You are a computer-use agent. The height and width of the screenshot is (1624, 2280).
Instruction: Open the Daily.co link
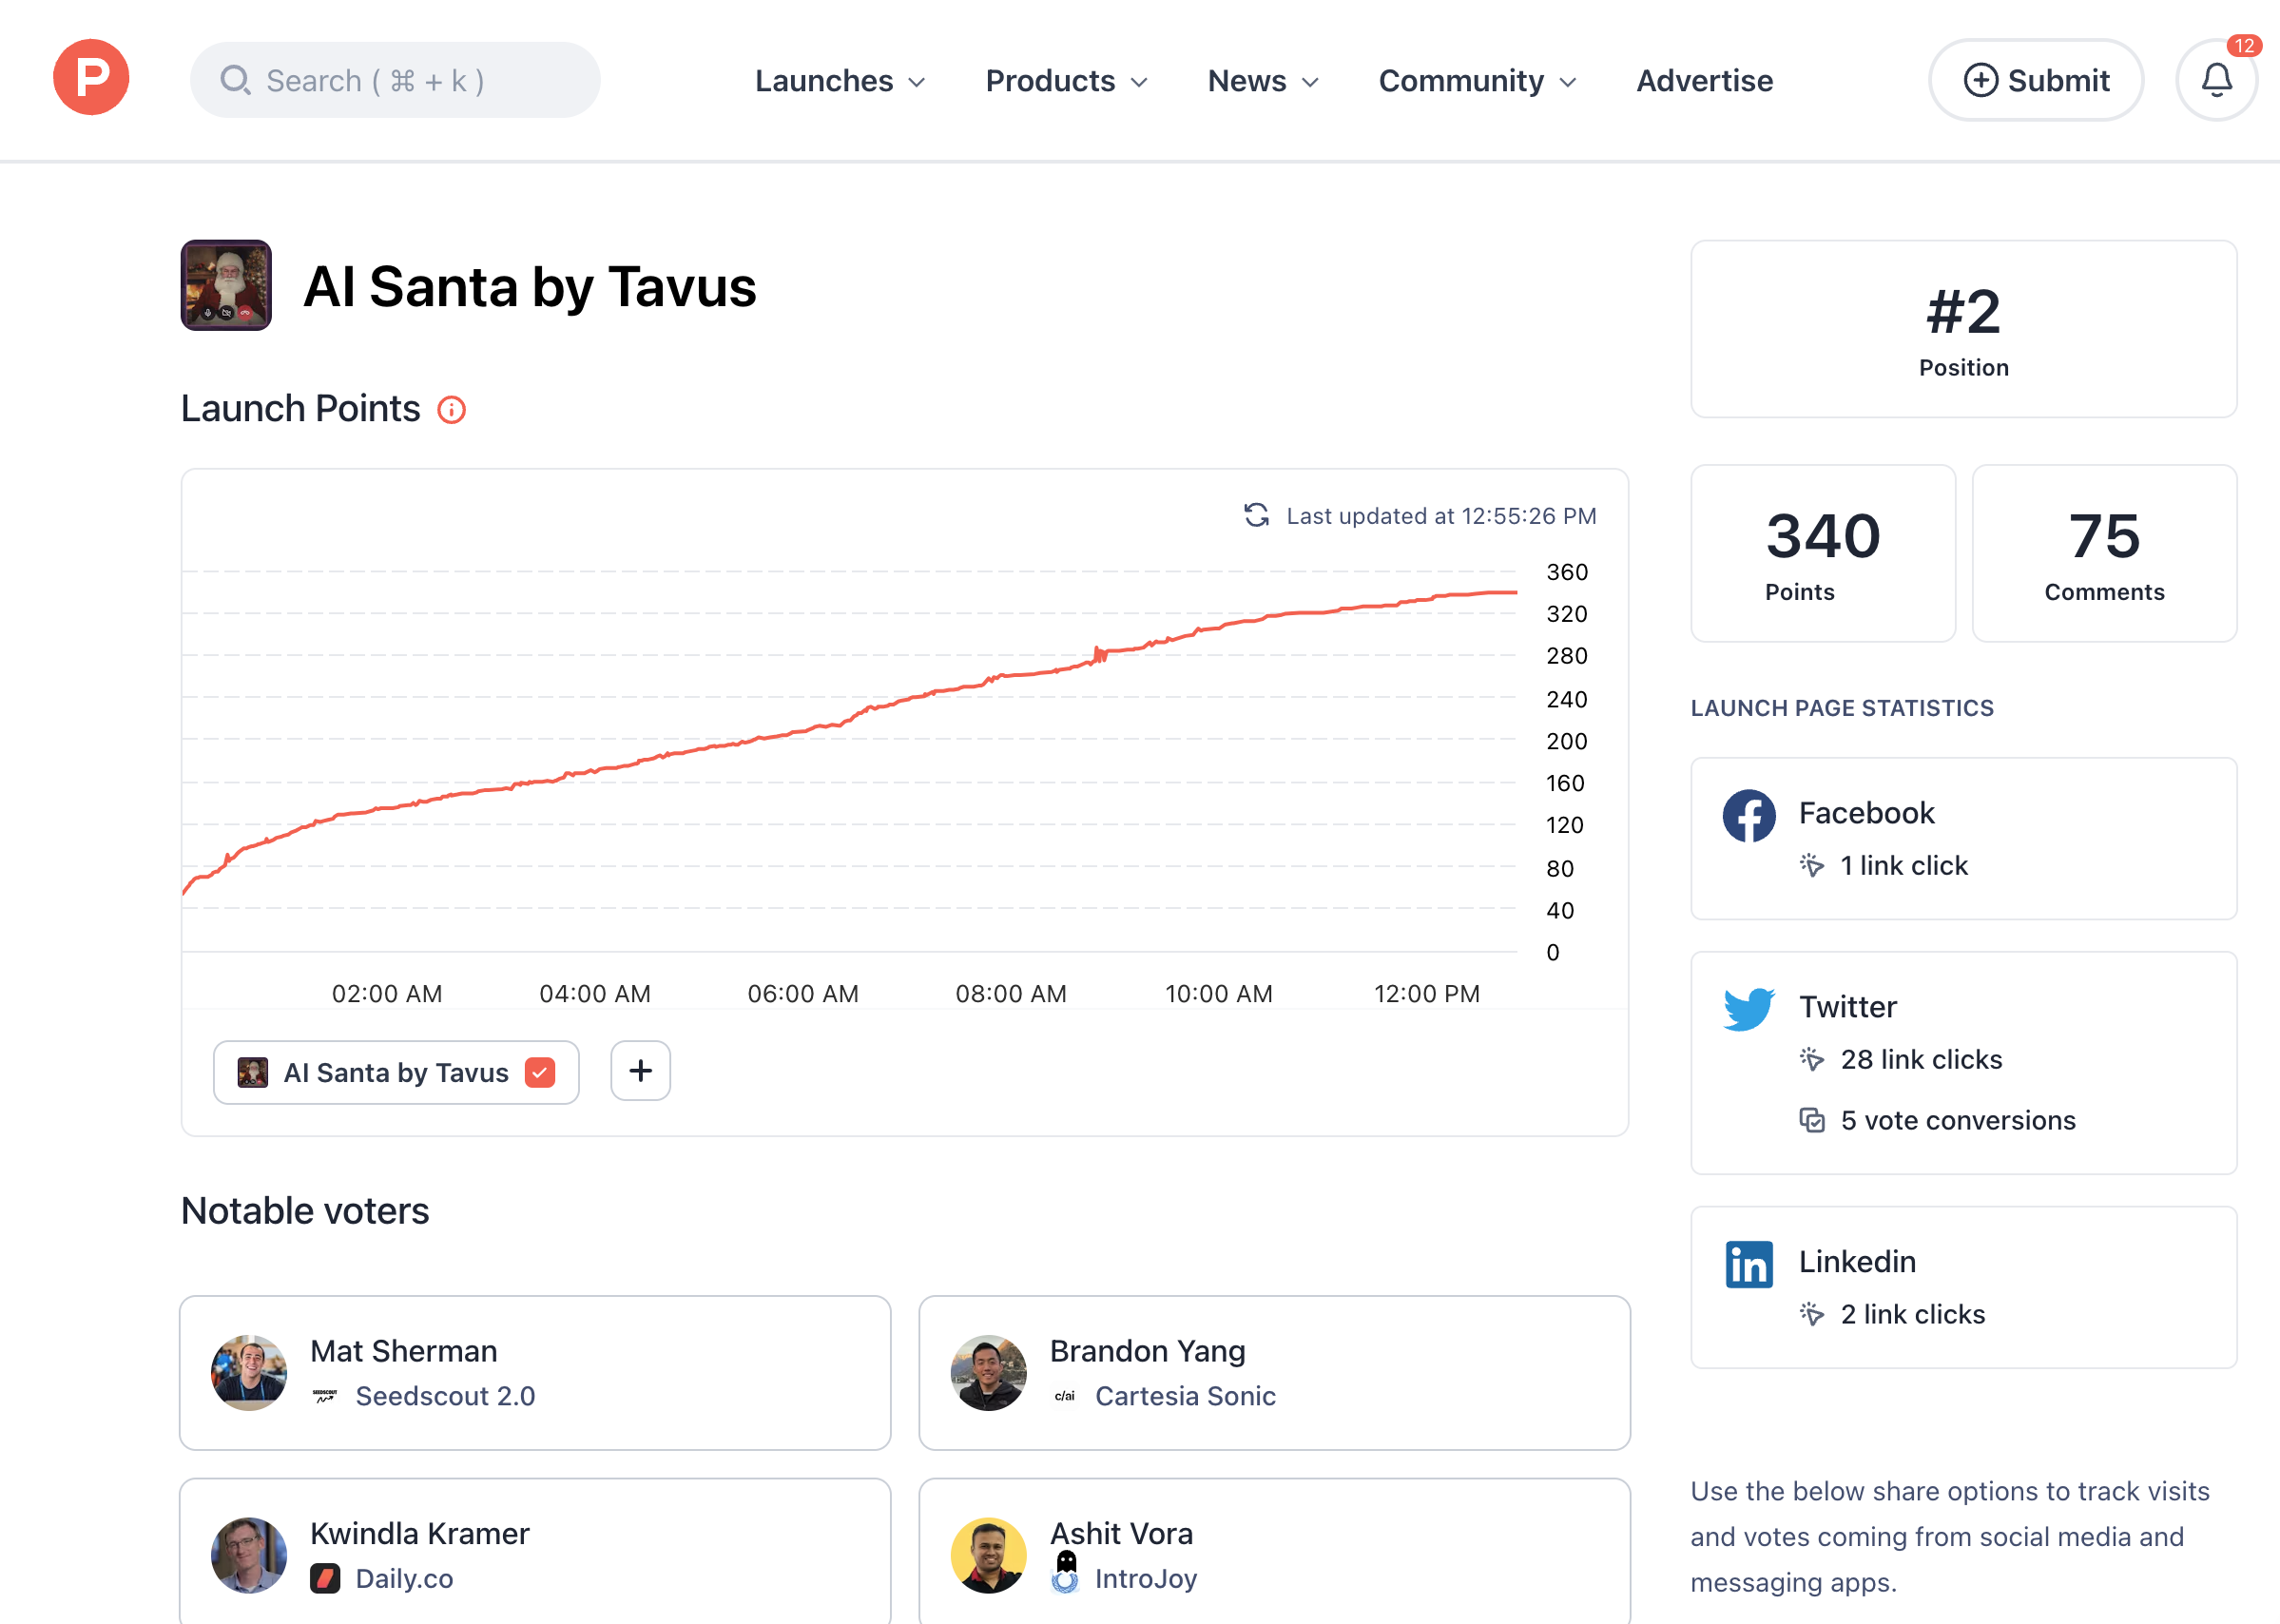point(405,1579)
